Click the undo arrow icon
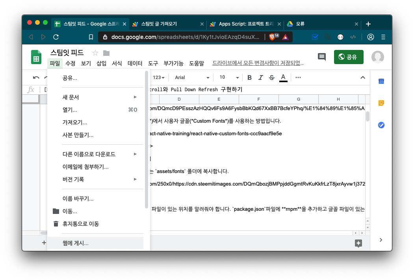The height and width of the screenshot is (280, 414). tap(36, 77)
